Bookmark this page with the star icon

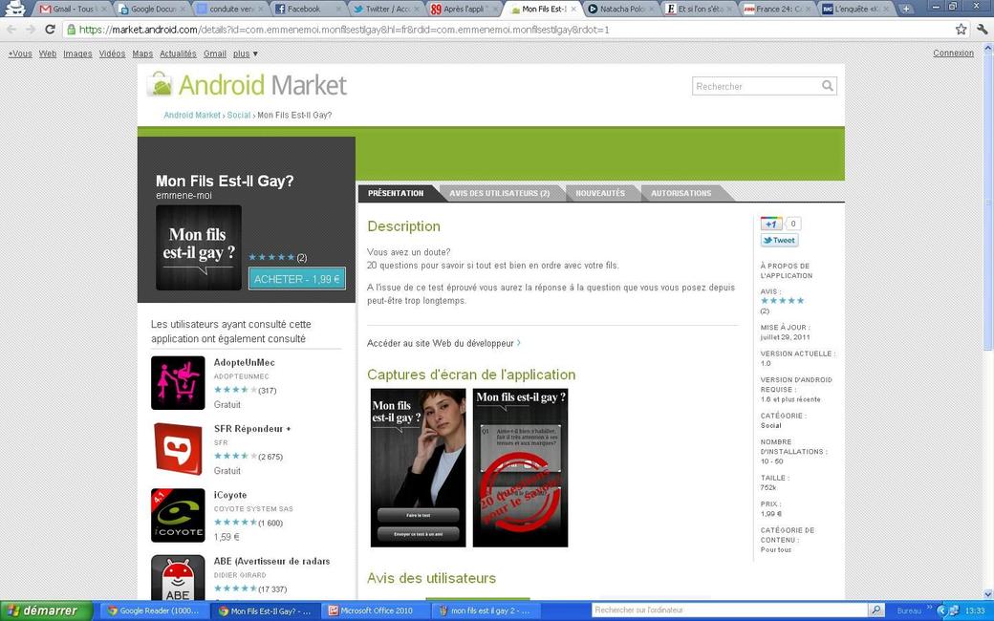[961, 30]
